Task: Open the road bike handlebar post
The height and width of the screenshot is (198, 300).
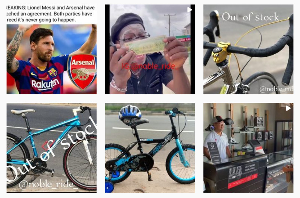Action: 248,49
